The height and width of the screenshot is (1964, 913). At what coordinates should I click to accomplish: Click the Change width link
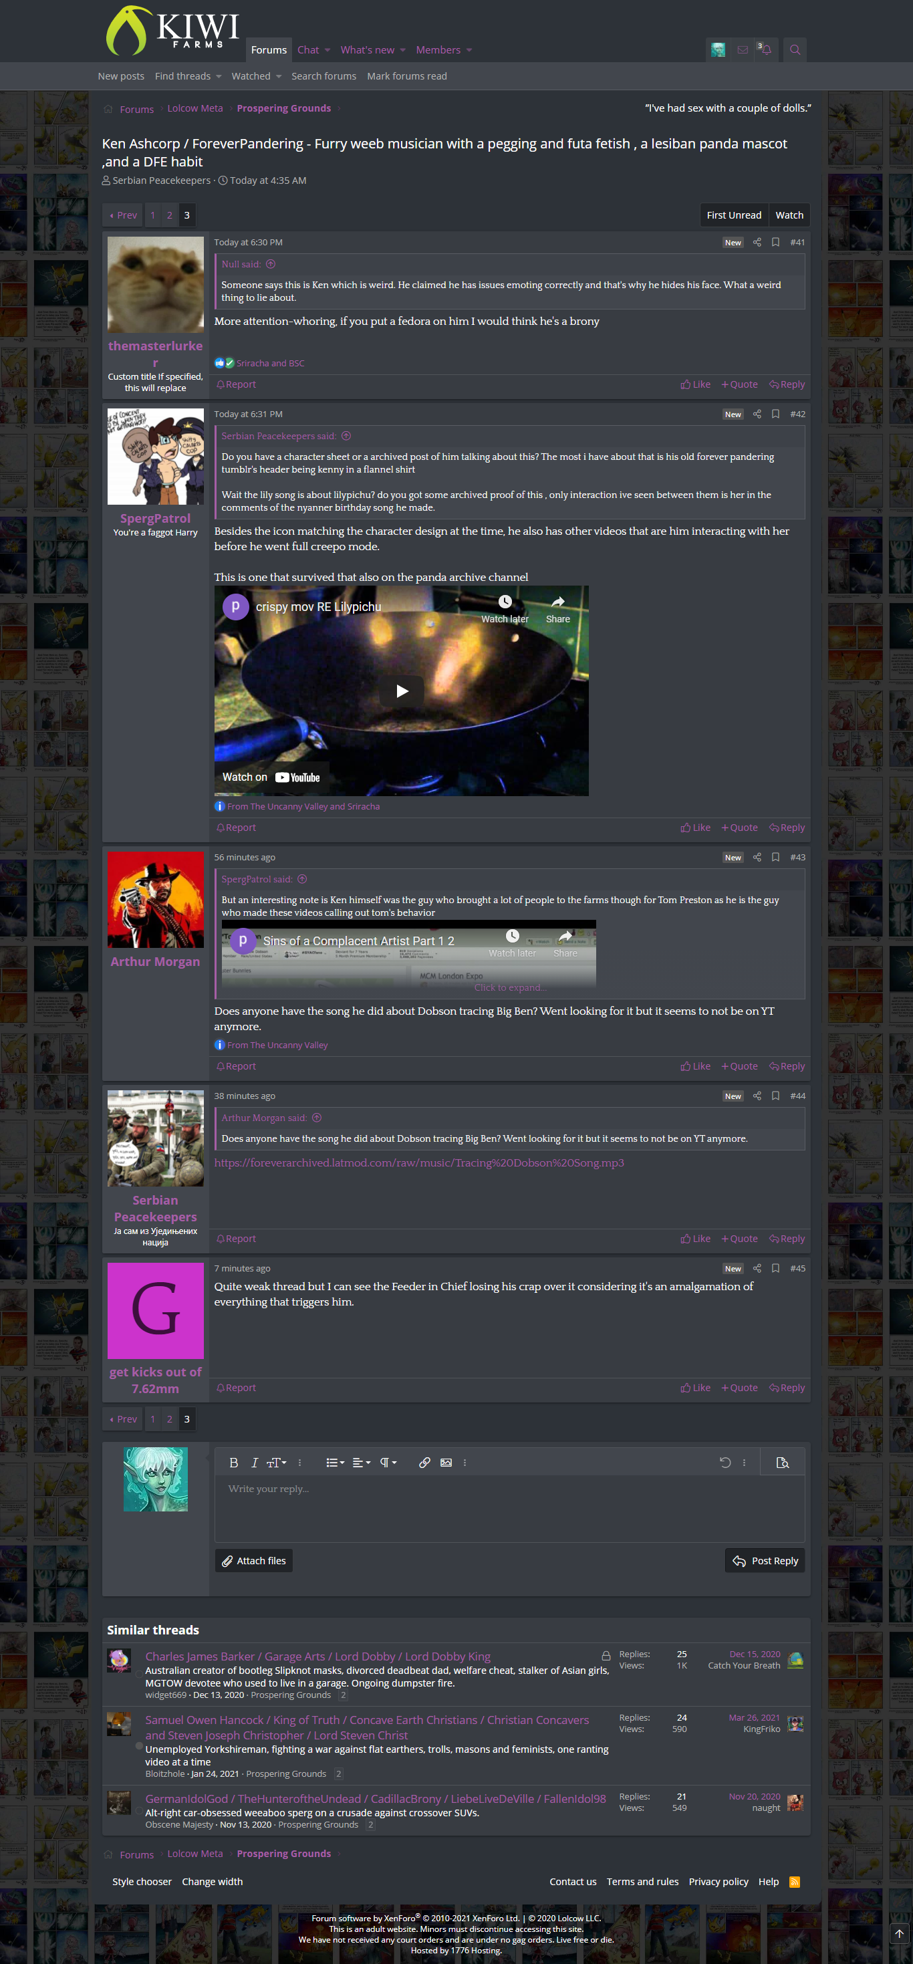point(212,1882)
